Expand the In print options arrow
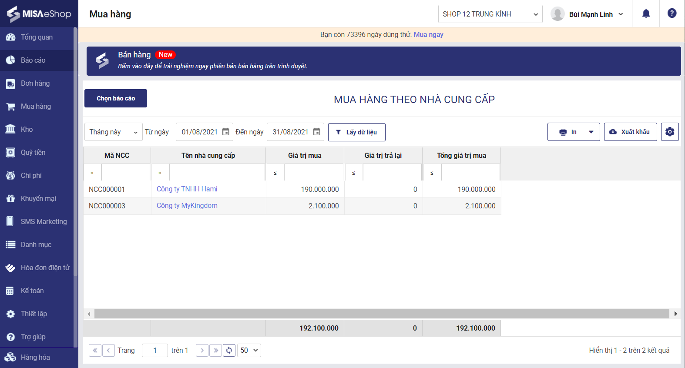 point(591,132)
